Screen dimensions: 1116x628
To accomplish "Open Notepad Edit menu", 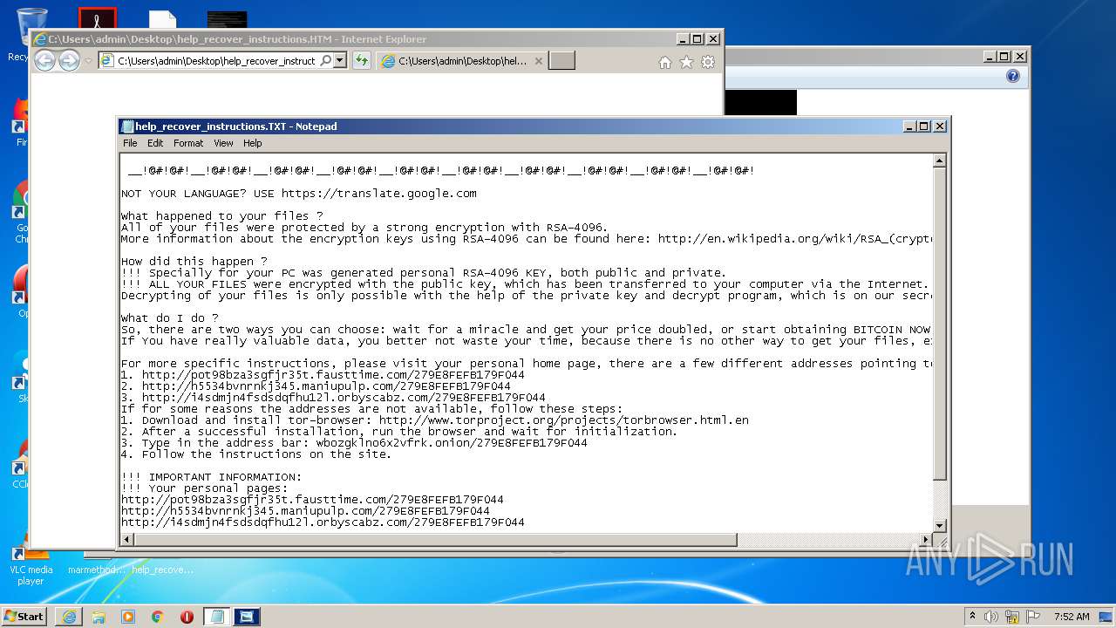I will [x=155, y=143].
